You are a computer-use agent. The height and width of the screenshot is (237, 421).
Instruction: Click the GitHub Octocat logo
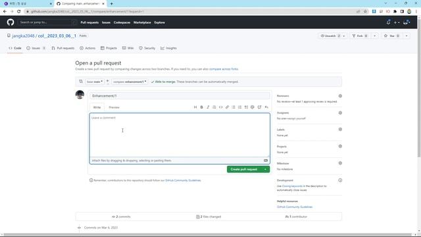[11, 22]
